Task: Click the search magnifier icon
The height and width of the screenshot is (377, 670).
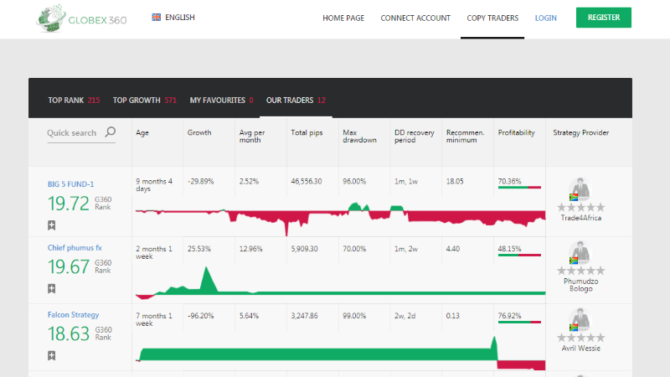Action: coord(111,132)
